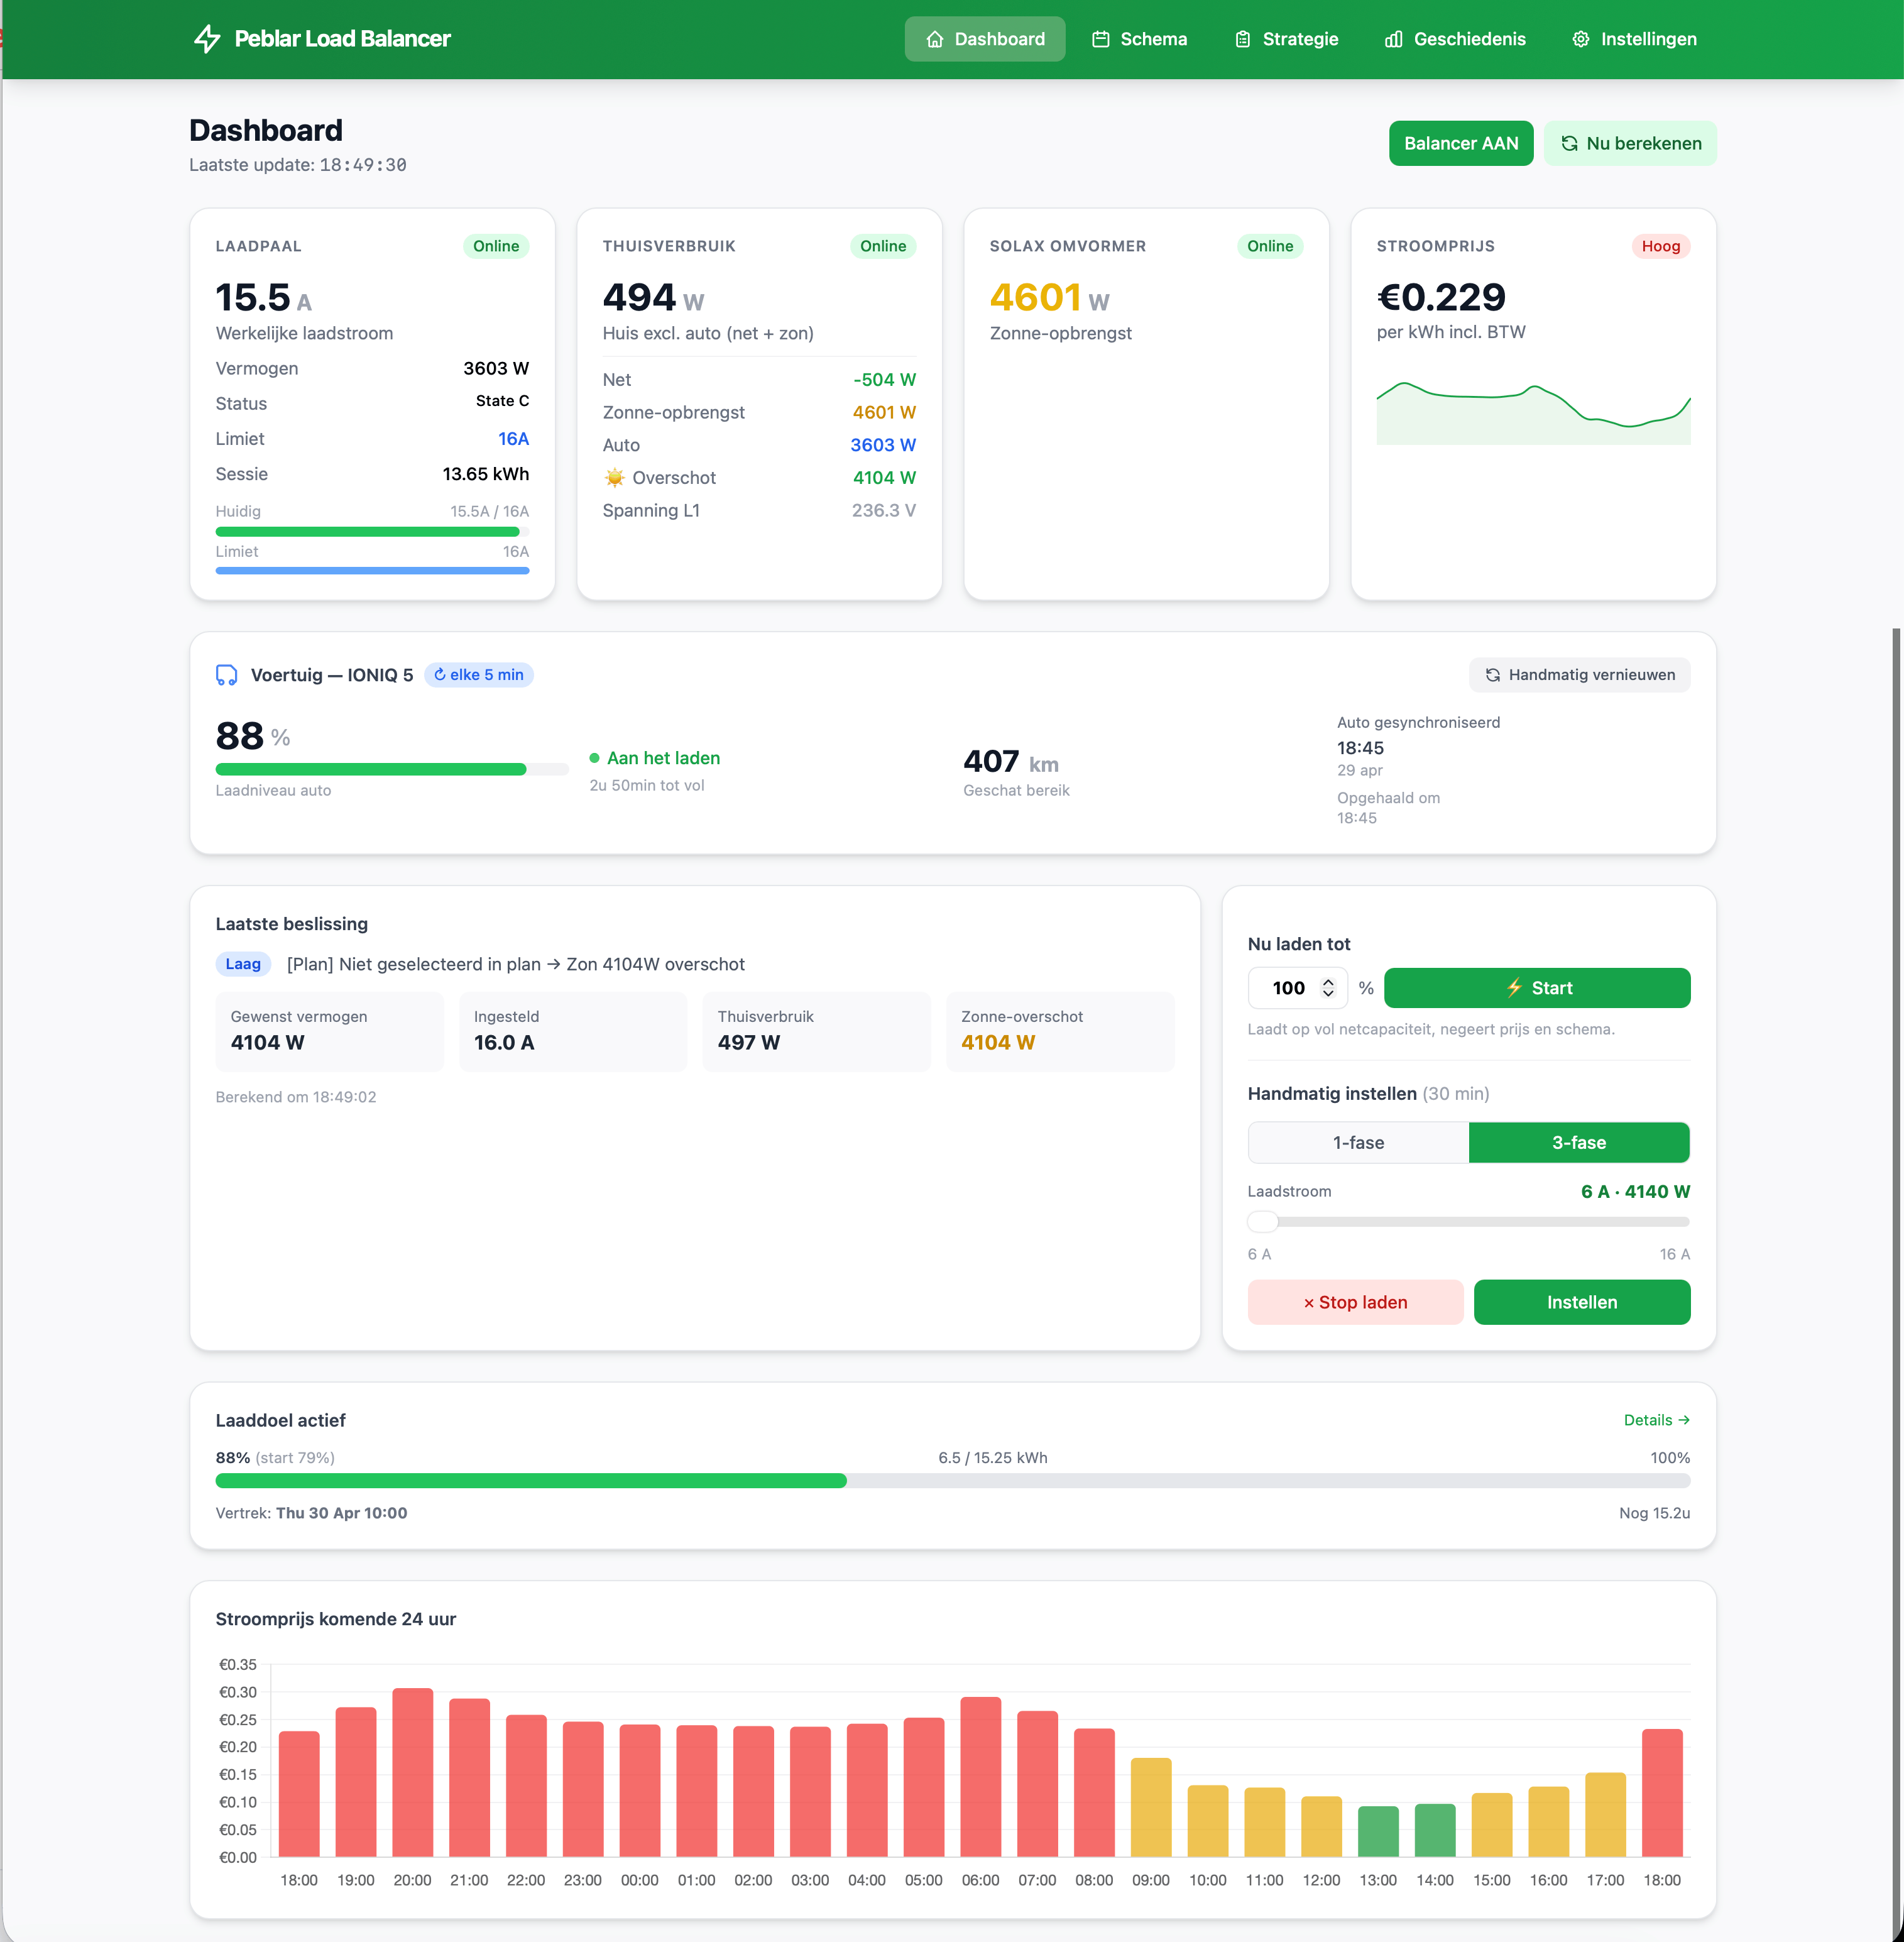Click the blue 16A limit value
This screenshot has width=1904, height=1942.
pyautogui.click(x=513, y=439)
